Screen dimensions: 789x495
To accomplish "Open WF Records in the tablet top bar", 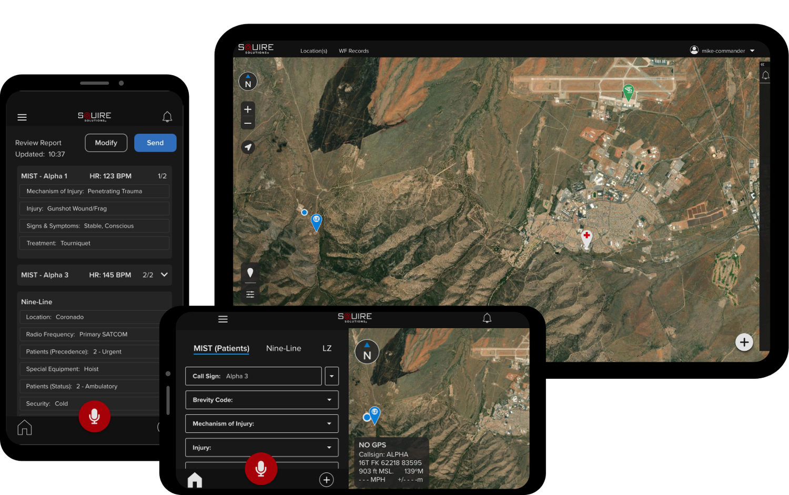I will (353, 51).
